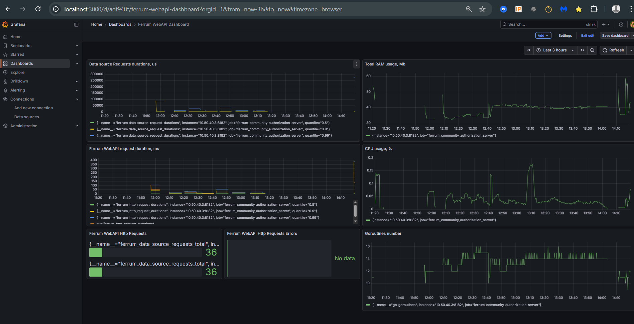
Task: Toggle the sidebar collapse control
Action: 77,24
